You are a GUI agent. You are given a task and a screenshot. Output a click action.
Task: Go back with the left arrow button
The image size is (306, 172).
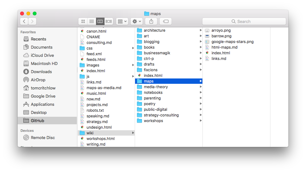click(24, 21)
